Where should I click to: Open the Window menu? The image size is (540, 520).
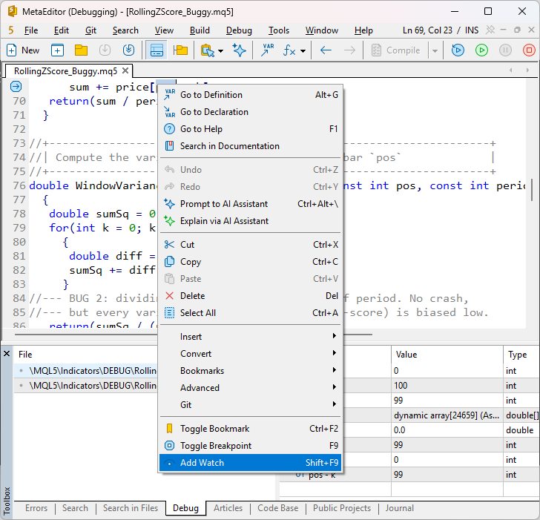tap(322, 30)
